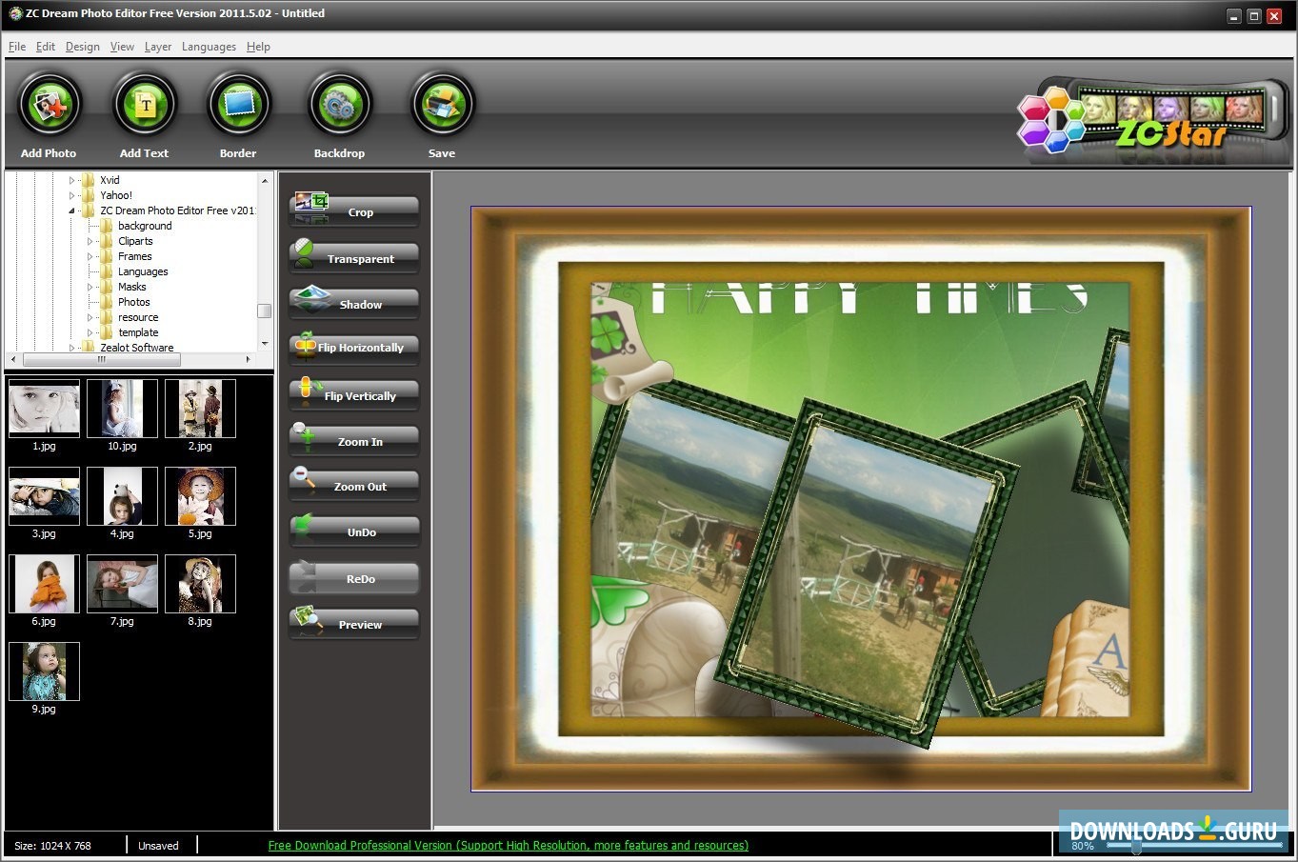The image size is (1298, 862).
Task: Click the 7.jpg thumbnail
Action: pyautogui.click(x=122, y=584)
